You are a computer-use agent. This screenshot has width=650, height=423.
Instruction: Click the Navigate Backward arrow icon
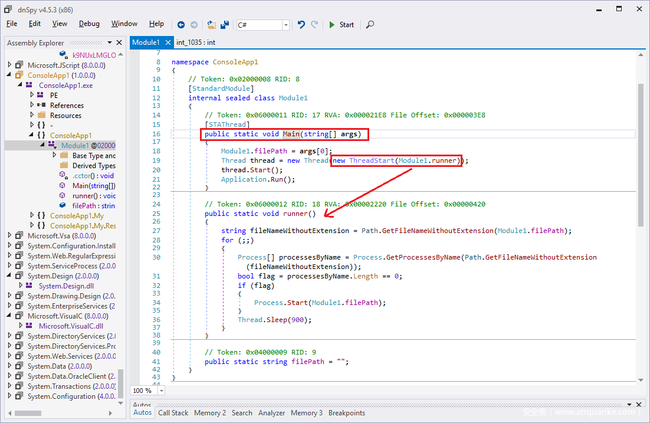pos(180,25)
